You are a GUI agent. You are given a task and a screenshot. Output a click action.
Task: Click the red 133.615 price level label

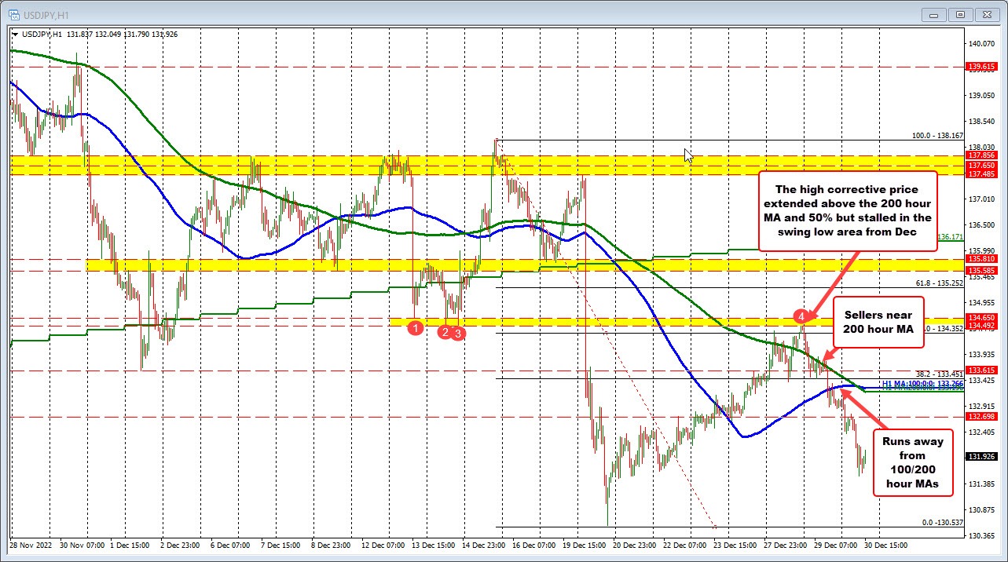click(x=981, y=370)
